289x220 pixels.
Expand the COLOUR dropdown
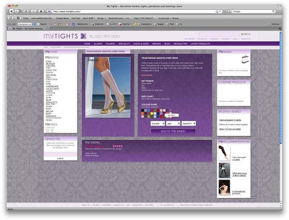(x=158, y=124)
